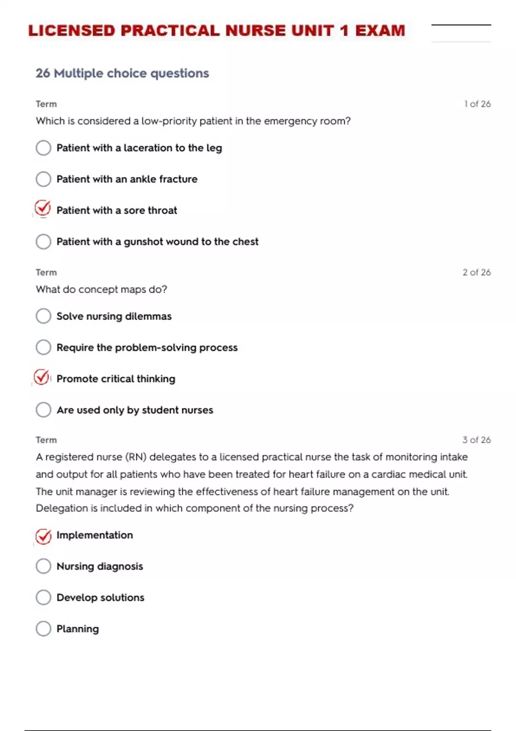
Task: Choose the "Develop solutions" radio option
Action: click(43, 597)
